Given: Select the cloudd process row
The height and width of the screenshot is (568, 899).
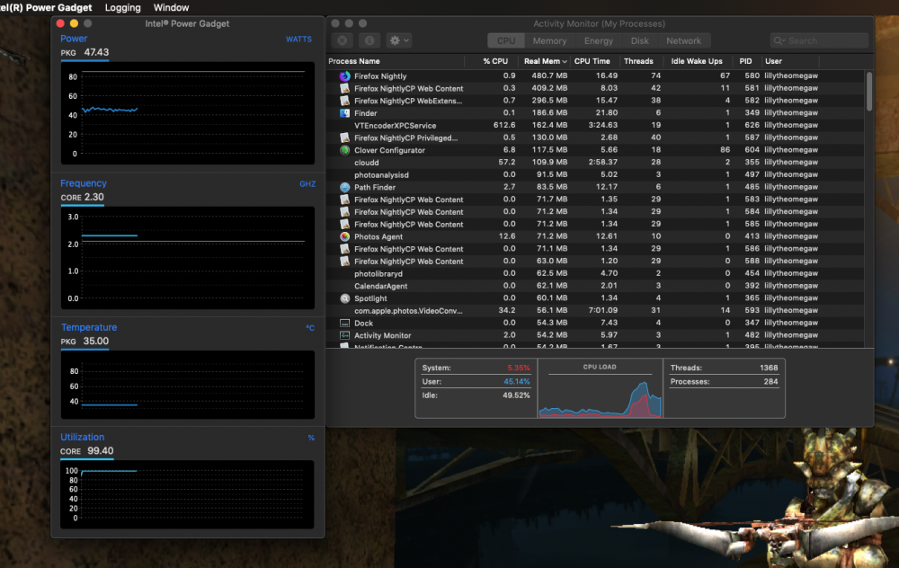Looking at the screenshot, I should (595, 162).
